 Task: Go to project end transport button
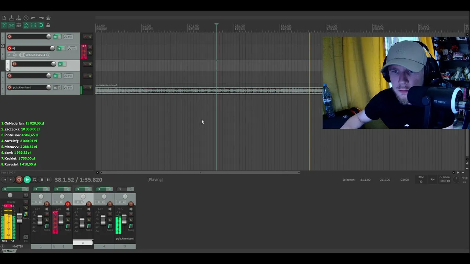click(x=11, y=180)
